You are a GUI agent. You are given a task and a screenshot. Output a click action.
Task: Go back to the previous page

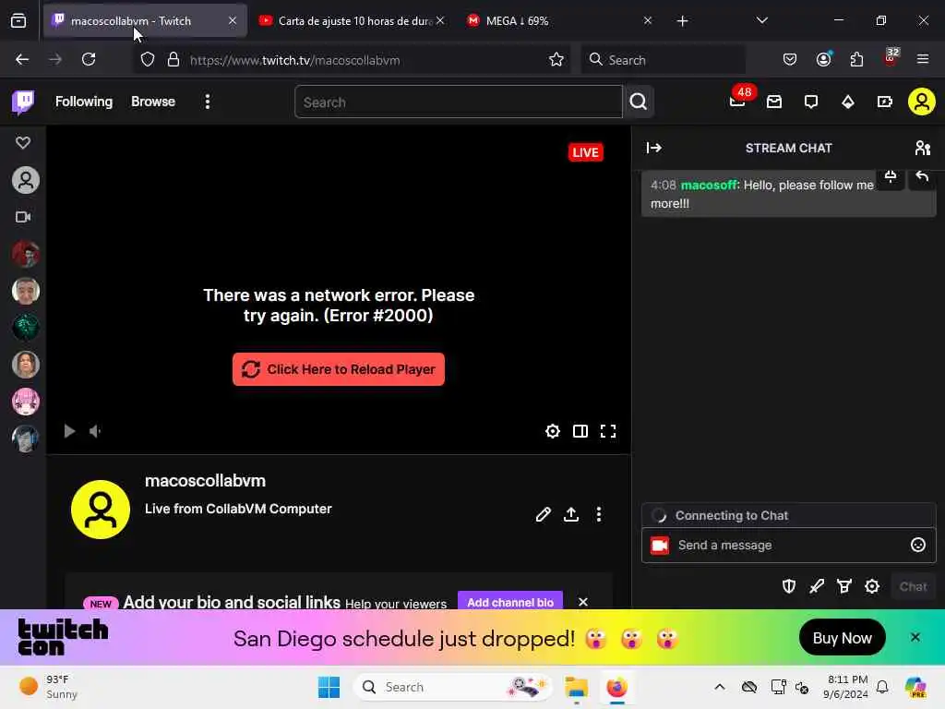click(22, 59)
